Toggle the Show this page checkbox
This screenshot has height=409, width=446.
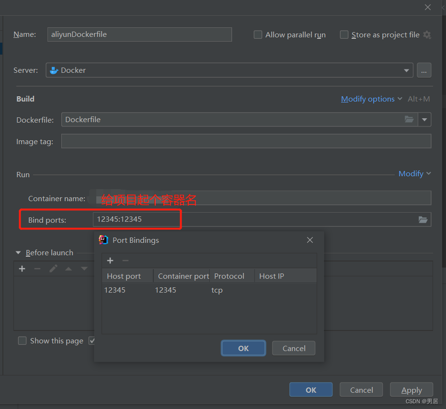(22, 341)
